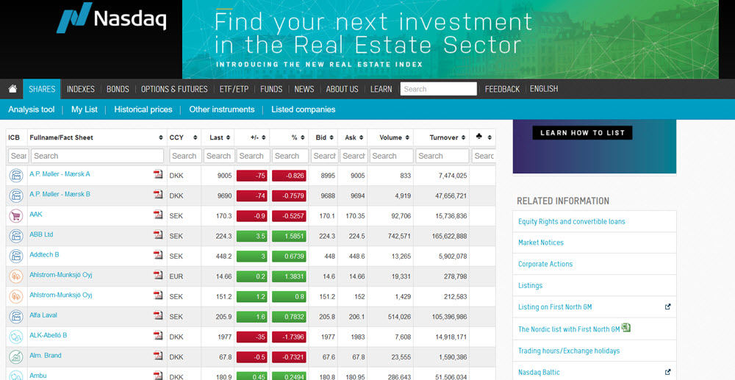
Task: Open Historical prices submenu
Action: 143,110
